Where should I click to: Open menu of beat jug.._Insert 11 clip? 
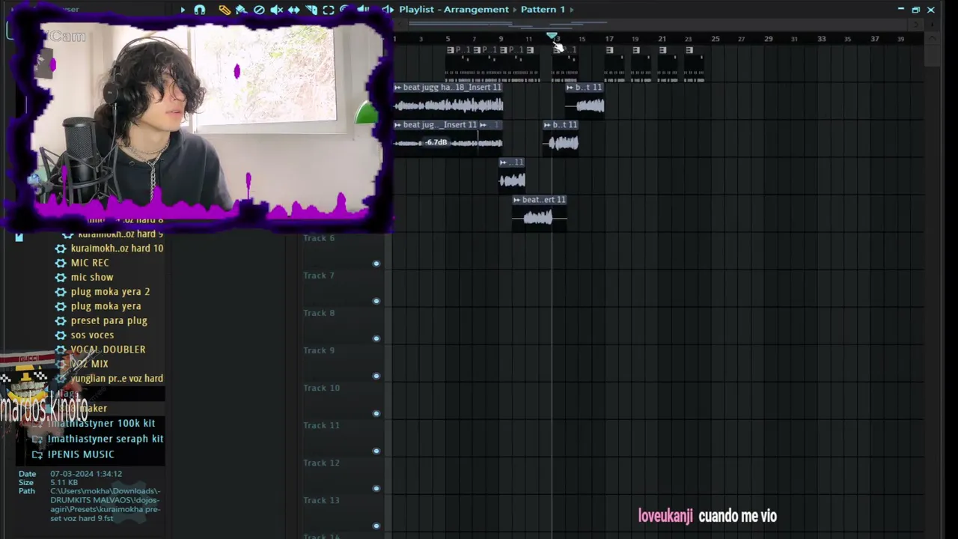coord(398,125)
